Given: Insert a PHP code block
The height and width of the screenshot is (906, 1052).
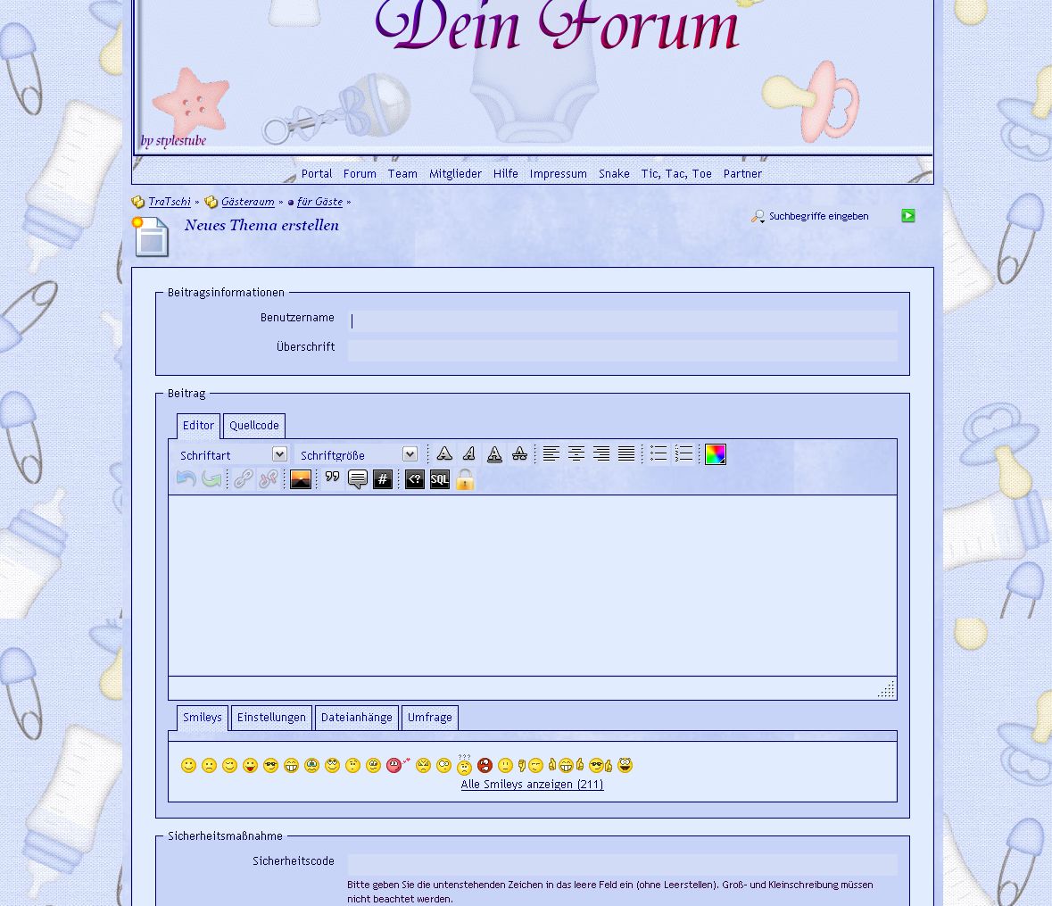Looking at the screenshot, I should pos(415,480).
